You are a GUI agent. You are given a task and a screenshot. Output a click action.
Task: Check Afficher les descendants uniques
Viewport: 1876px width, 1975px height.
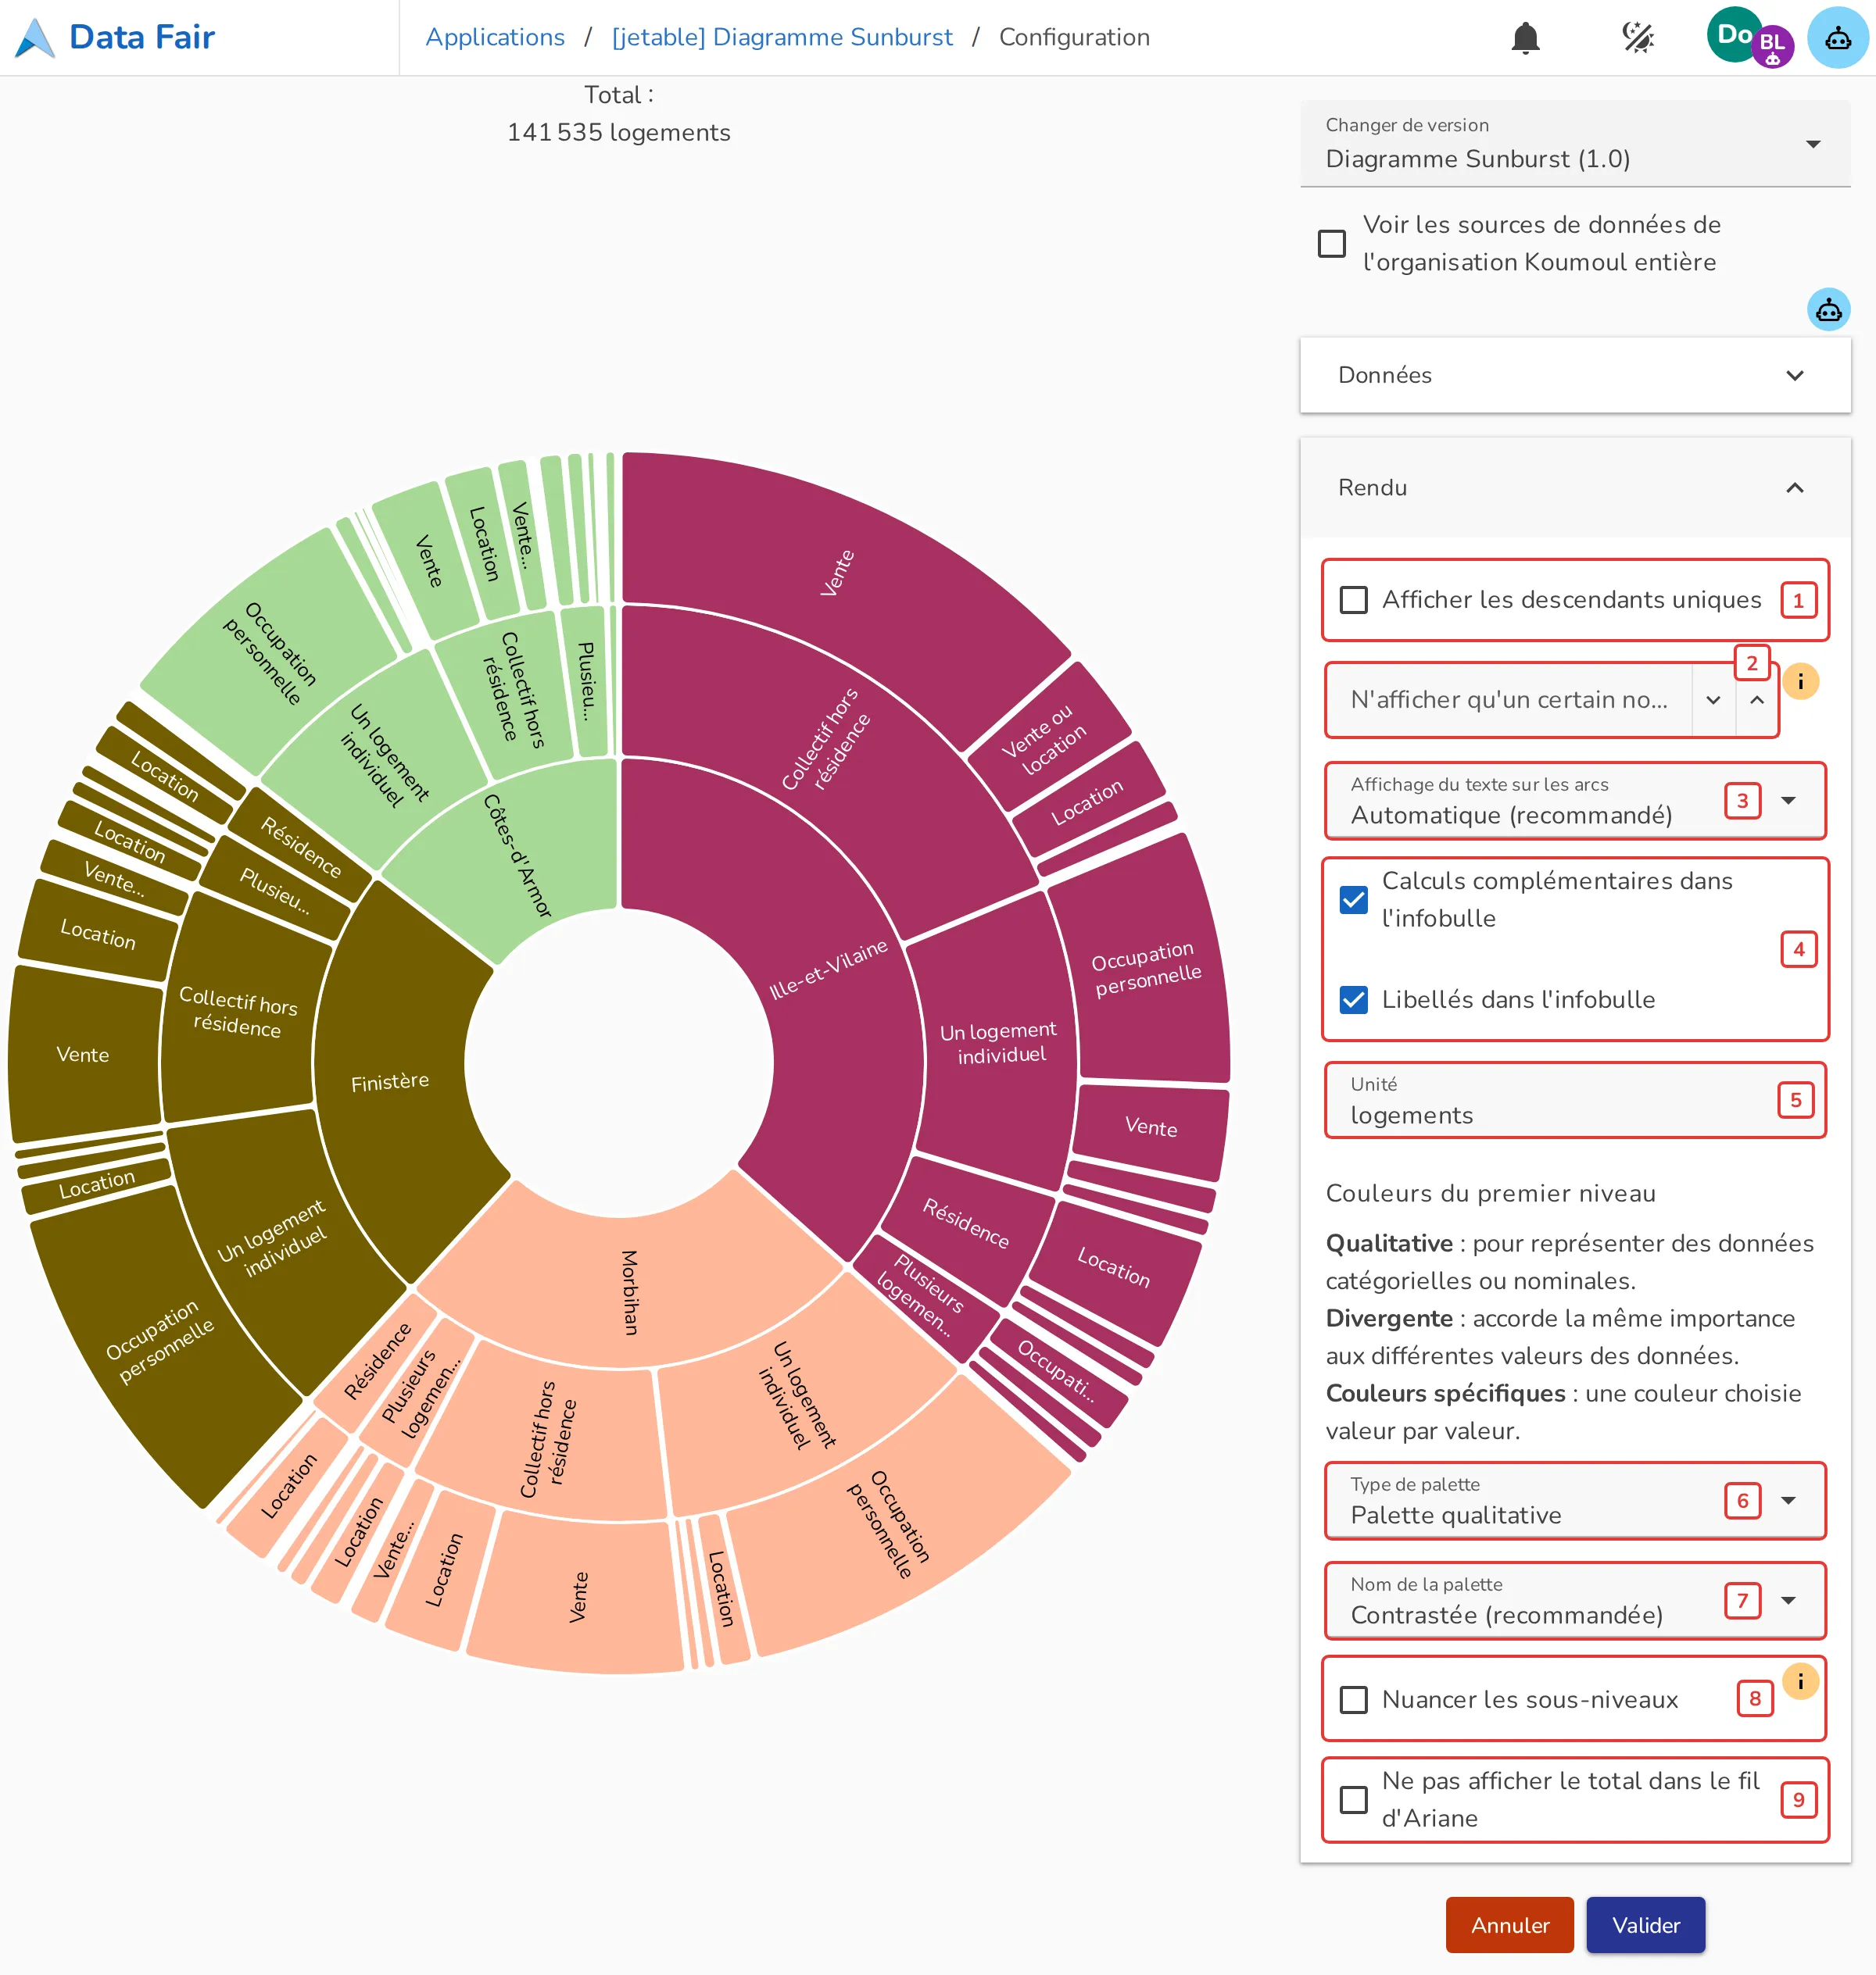point(1353,600)
